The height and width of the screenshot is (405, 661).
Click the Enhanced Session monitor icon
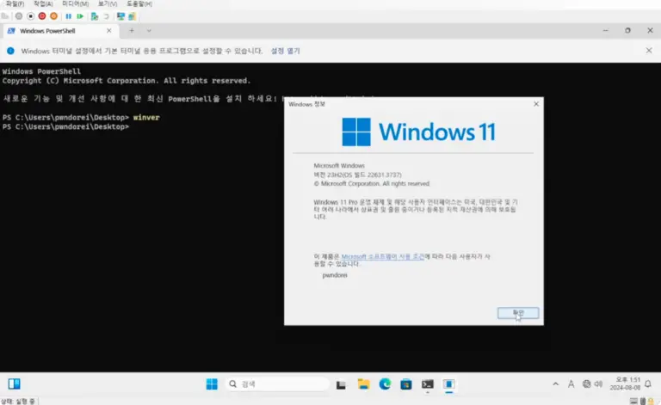(120, 16)
